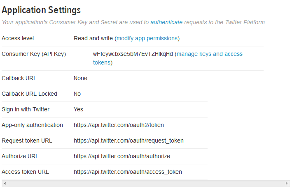Click the oauth/authorize URL value

pos(122,156)
